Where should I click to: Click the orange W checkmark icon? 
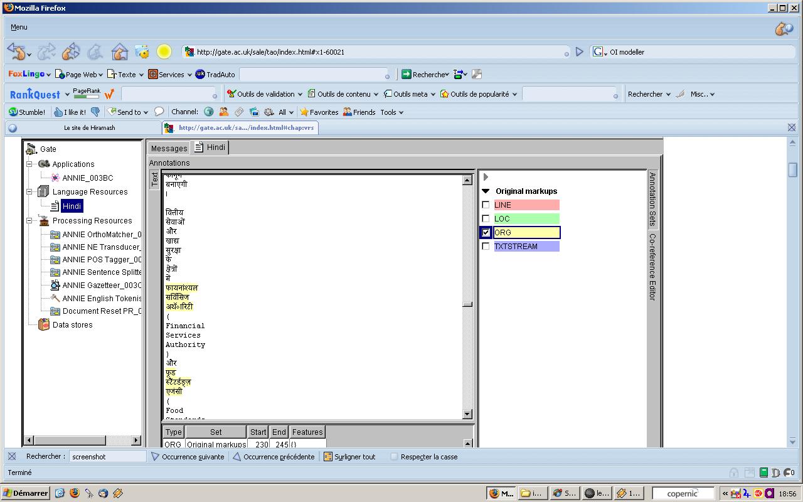coord(109,94)
